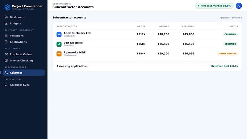Click the APPLIED column header
Viewport: 247px width, 139px height.
(x=164, y=26)
